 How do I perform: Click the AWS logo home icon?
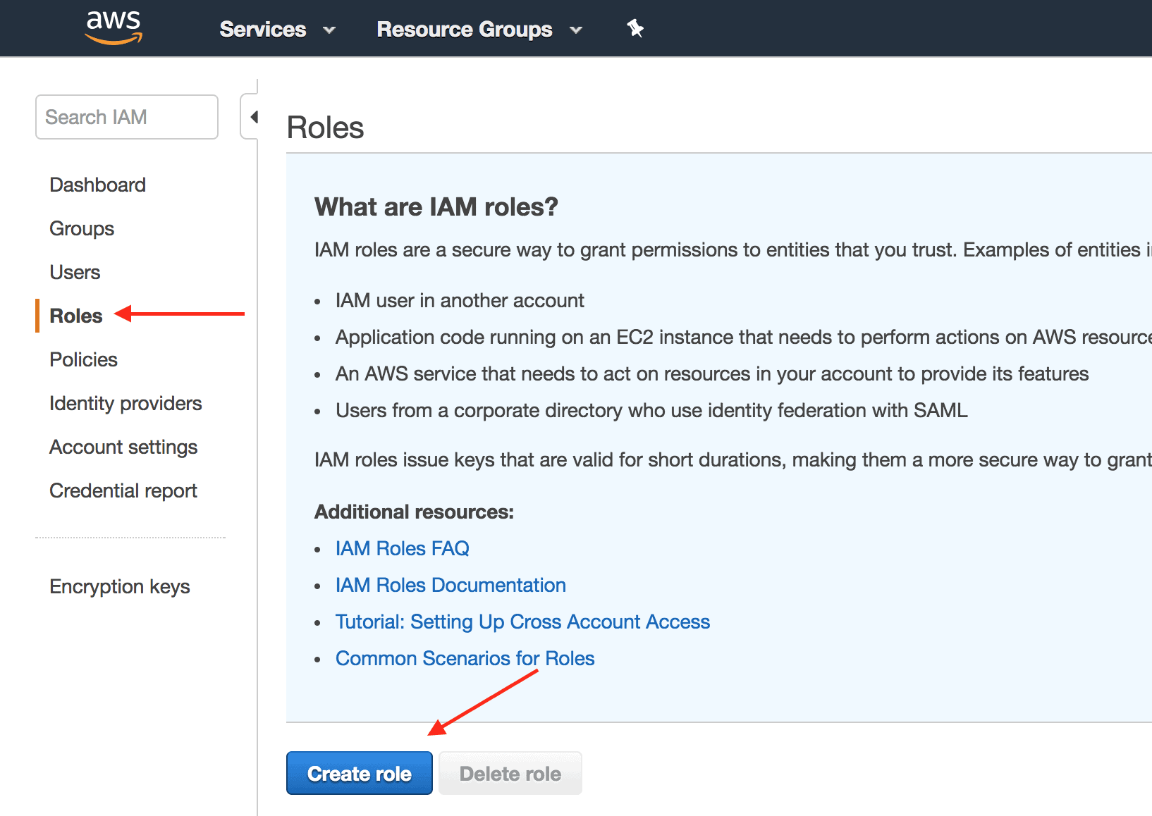pyautogui.click(x=114, y=27)
